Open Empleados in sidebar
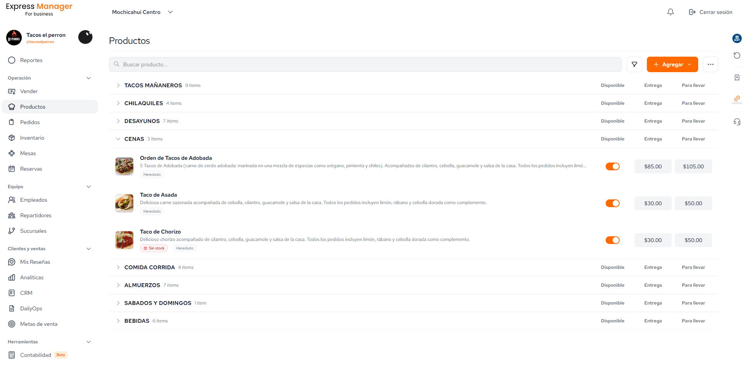 point(50,200)
